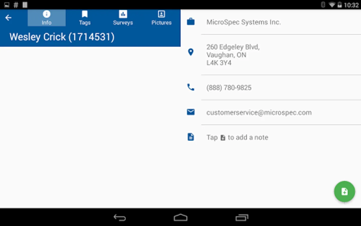Image resolution: width=361 pixels, height=226 pixels.
Task: Tap the hash notification icon in status bar
Action: pyautogui.click(x=16, y=5)
